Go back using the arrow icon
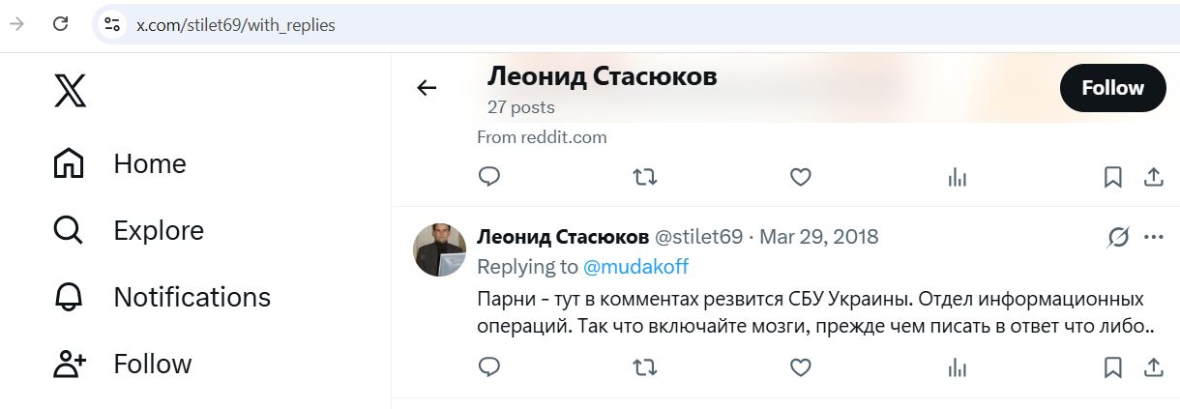Image resolution: width=1180 pixels, height=409 pixels. [427, 88]
